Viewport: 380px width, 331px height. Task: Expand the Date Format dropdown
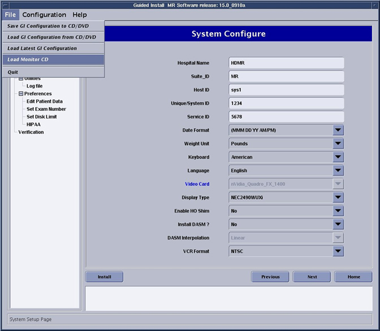338,130
